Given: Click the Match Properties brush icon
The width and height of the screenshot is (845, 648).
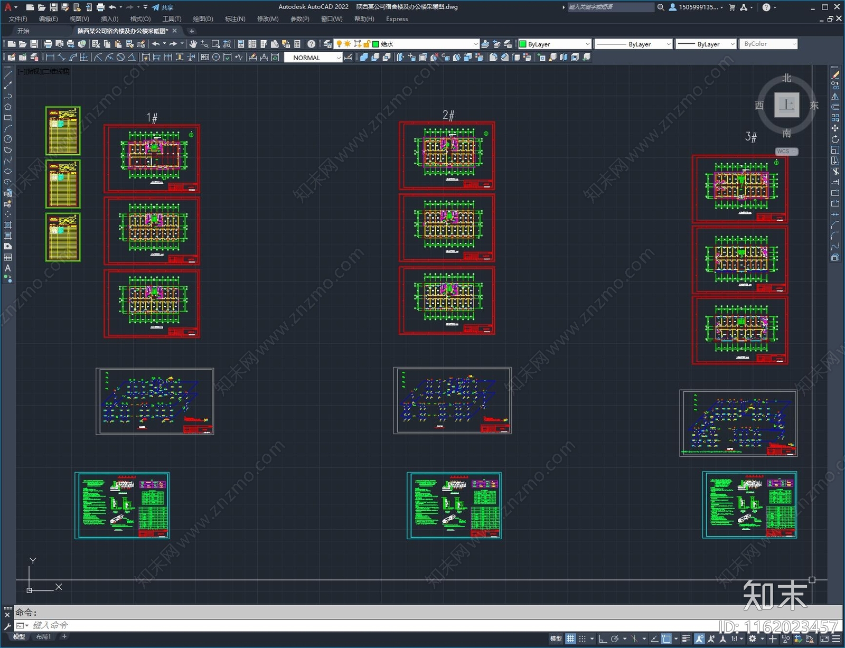Looking at the screenshot, I should point(141,44).
